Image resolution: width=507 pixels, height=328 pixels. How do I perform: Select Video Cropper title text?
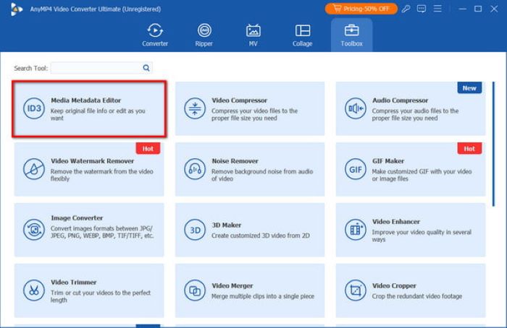tap(394, 286)
